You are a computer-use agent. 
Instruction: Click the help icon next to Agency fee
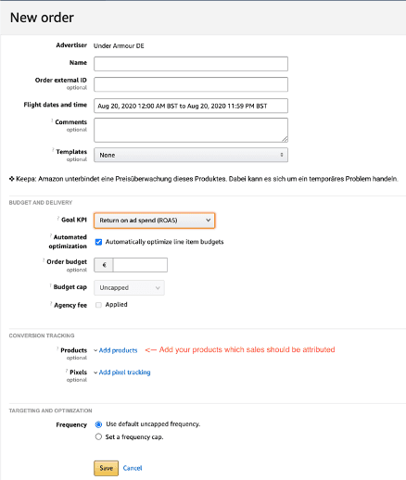click(51, 304)
